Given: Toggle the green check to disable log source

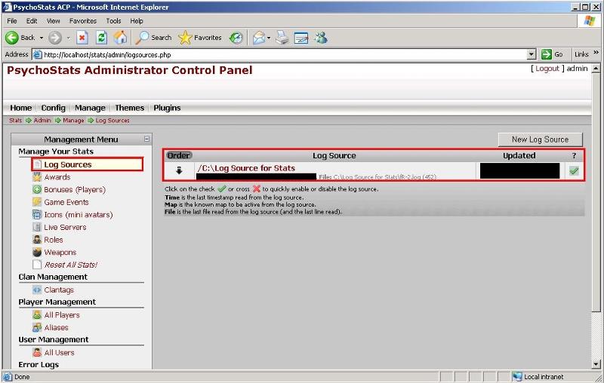Looking at the screenshot, I should click(x=574, y=170).
